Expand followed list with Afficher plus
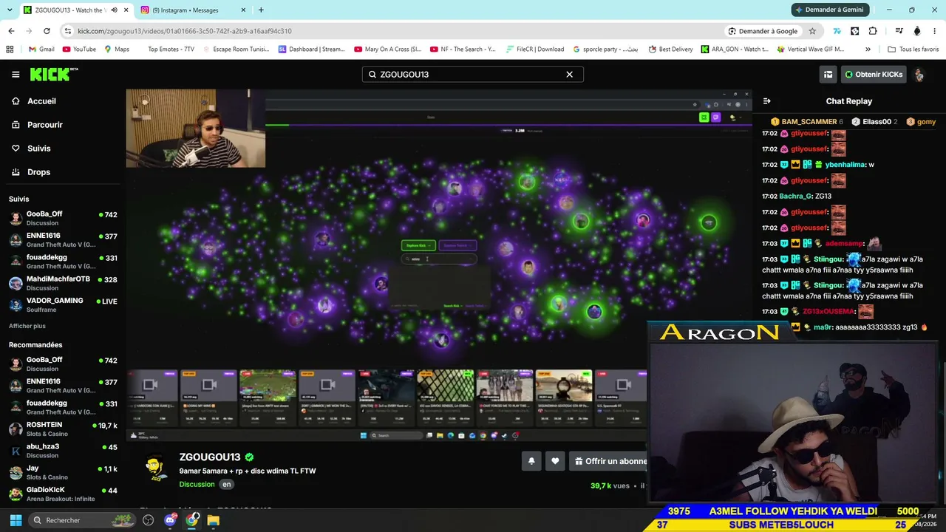The height and width of the screenshot is (532, 946). pyautogui.click(x=27, y=326)
